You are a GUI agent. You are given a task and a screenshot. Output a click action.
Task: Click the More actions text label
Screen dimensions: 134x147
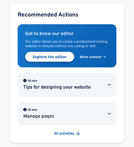[91, 57]
